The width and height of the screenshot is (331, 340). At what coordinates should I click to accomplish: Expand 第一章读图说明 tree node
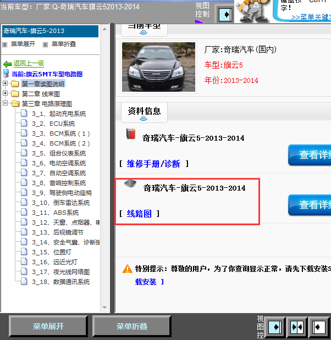5,83
